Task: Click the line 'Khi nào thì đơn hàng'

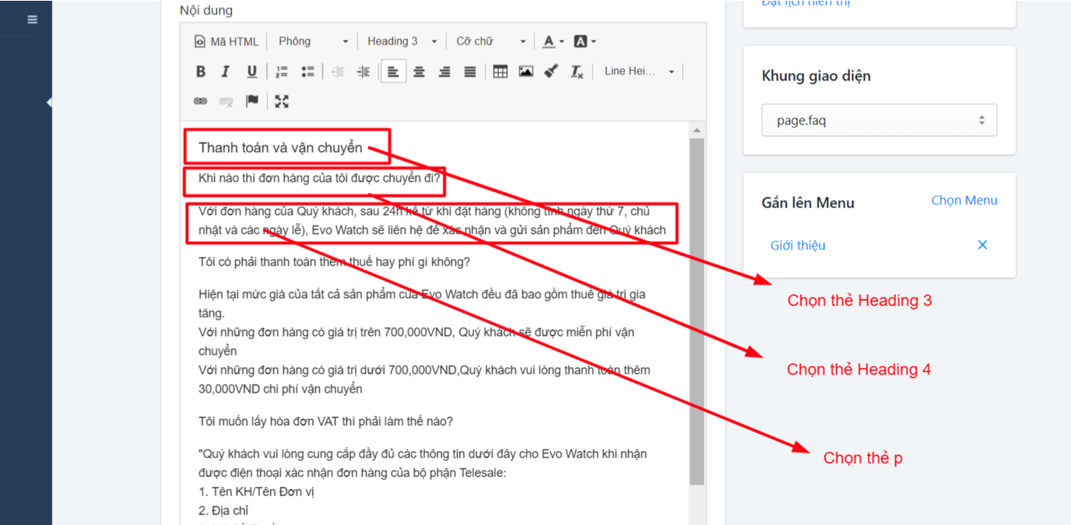Action: pyautogui.click(x=319, y=178)
